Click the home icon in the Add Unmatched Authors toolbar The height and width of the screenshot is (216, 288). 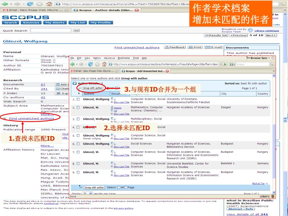[x=104, y=64]
